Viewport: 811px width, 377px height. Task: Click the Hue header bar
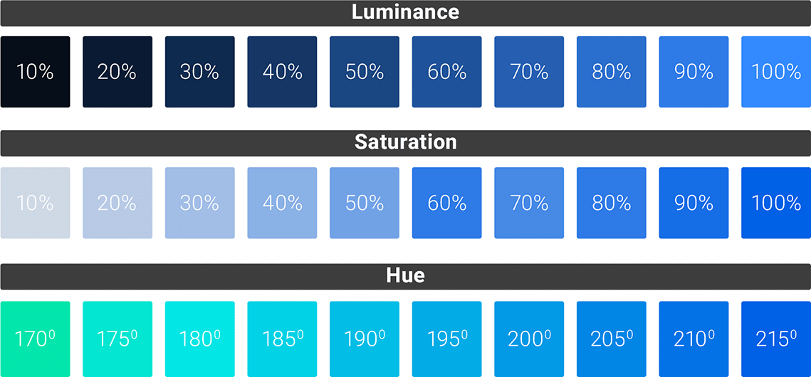(406, 276)
